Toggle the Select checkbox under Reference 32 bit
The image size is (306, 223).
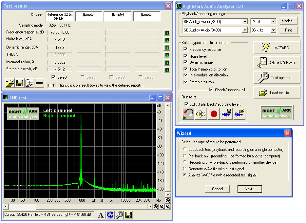coord(53,77)
